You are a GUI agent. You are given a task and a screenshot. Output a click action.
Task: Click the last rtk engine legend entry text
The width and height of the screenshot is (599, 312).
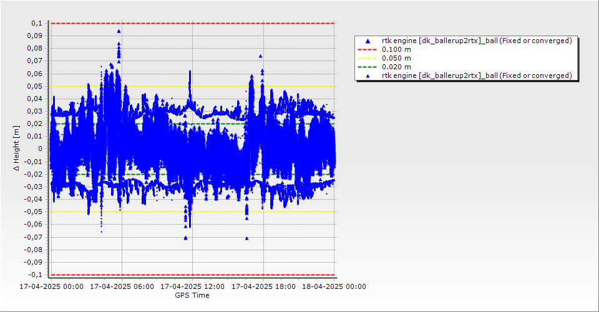(477, 76)
